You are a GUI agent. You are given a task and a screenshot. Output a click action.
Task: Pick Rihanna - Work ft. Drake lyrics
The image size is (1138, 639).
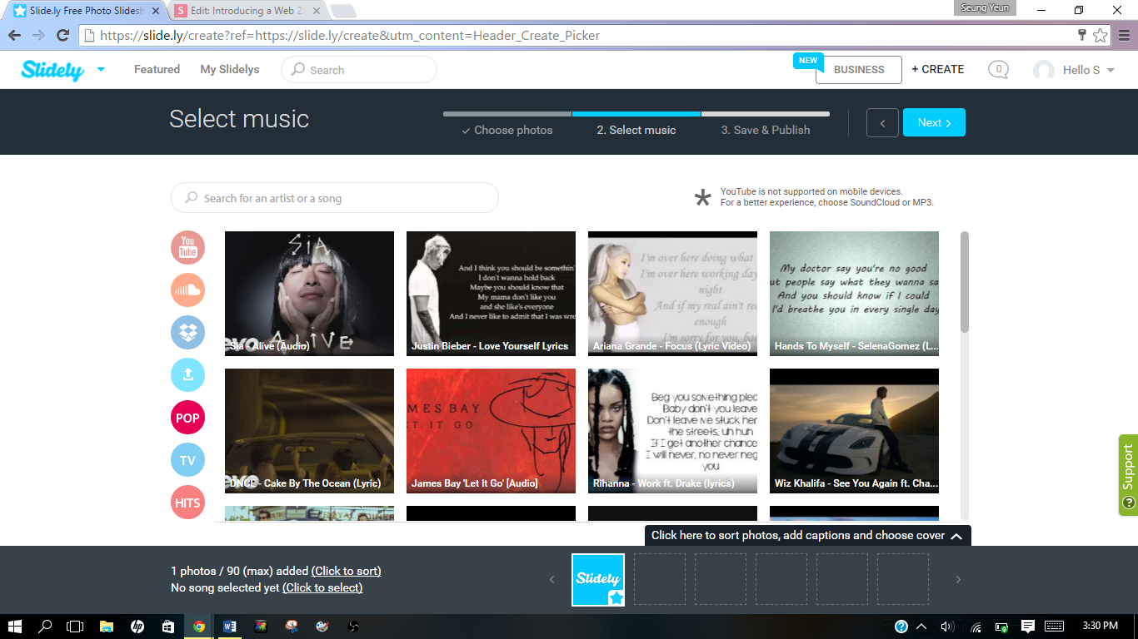tap(672, 431)
